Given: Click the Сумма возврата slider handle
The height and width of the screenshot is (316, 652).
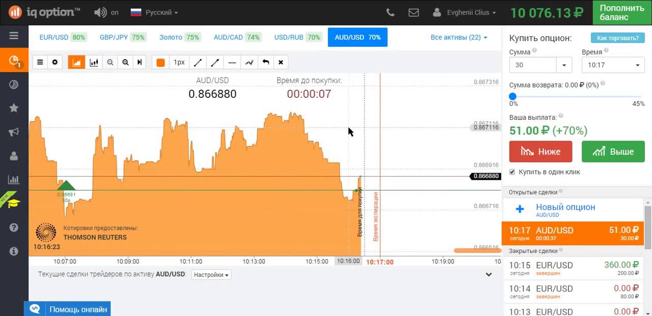Looking at the screenshot, I should click(513, 96).
